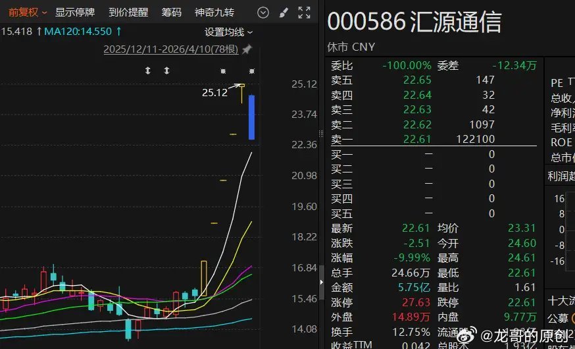Image resolution: width=575 pixels, height=349 pixels.
Task: Select the paintbrush drawing tool icon
Action: [x=284, y=13]
